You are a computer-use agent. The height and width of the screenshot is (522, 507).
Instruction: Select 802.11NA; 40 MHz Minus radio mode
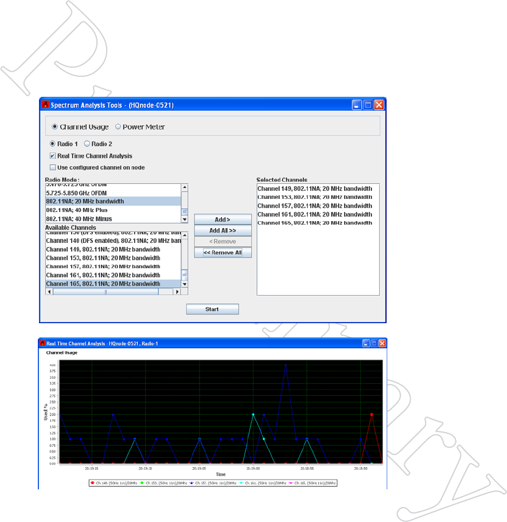113,219
